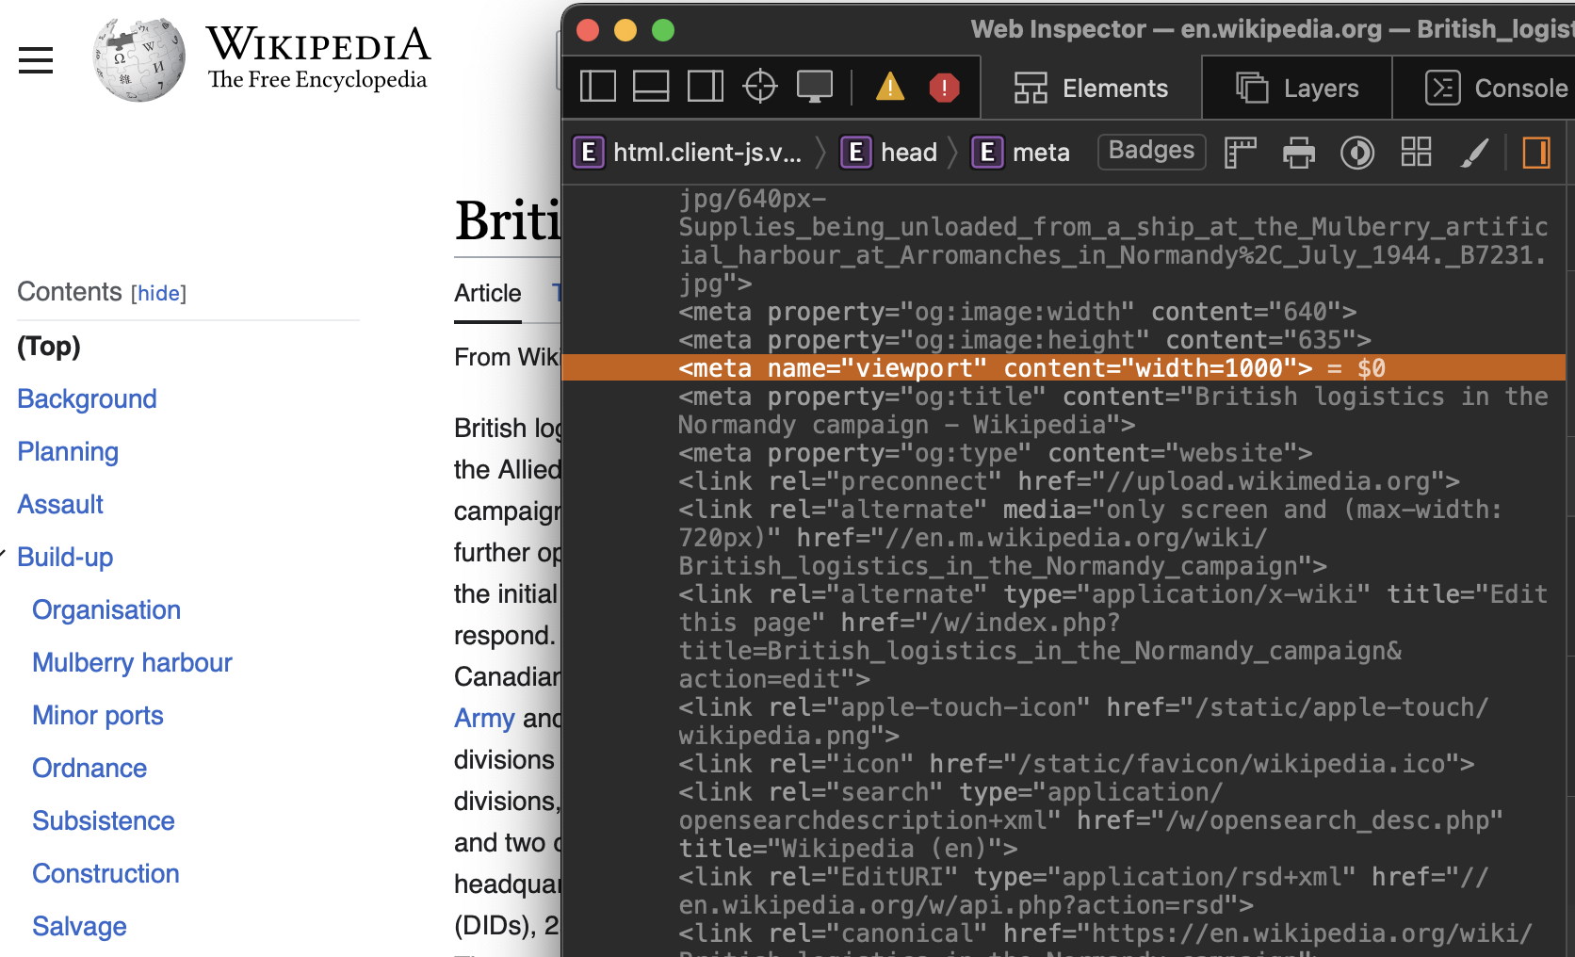
Task: Click the force element states paintbrush icon
Action: pos(1475,152)
